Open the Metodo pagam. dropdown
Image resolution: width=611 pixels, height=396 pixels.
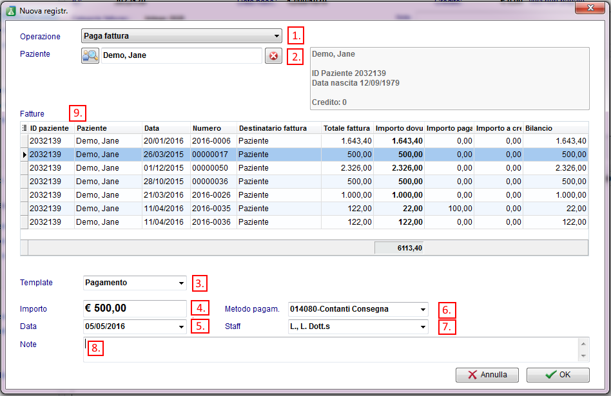[x=423, y=310]
